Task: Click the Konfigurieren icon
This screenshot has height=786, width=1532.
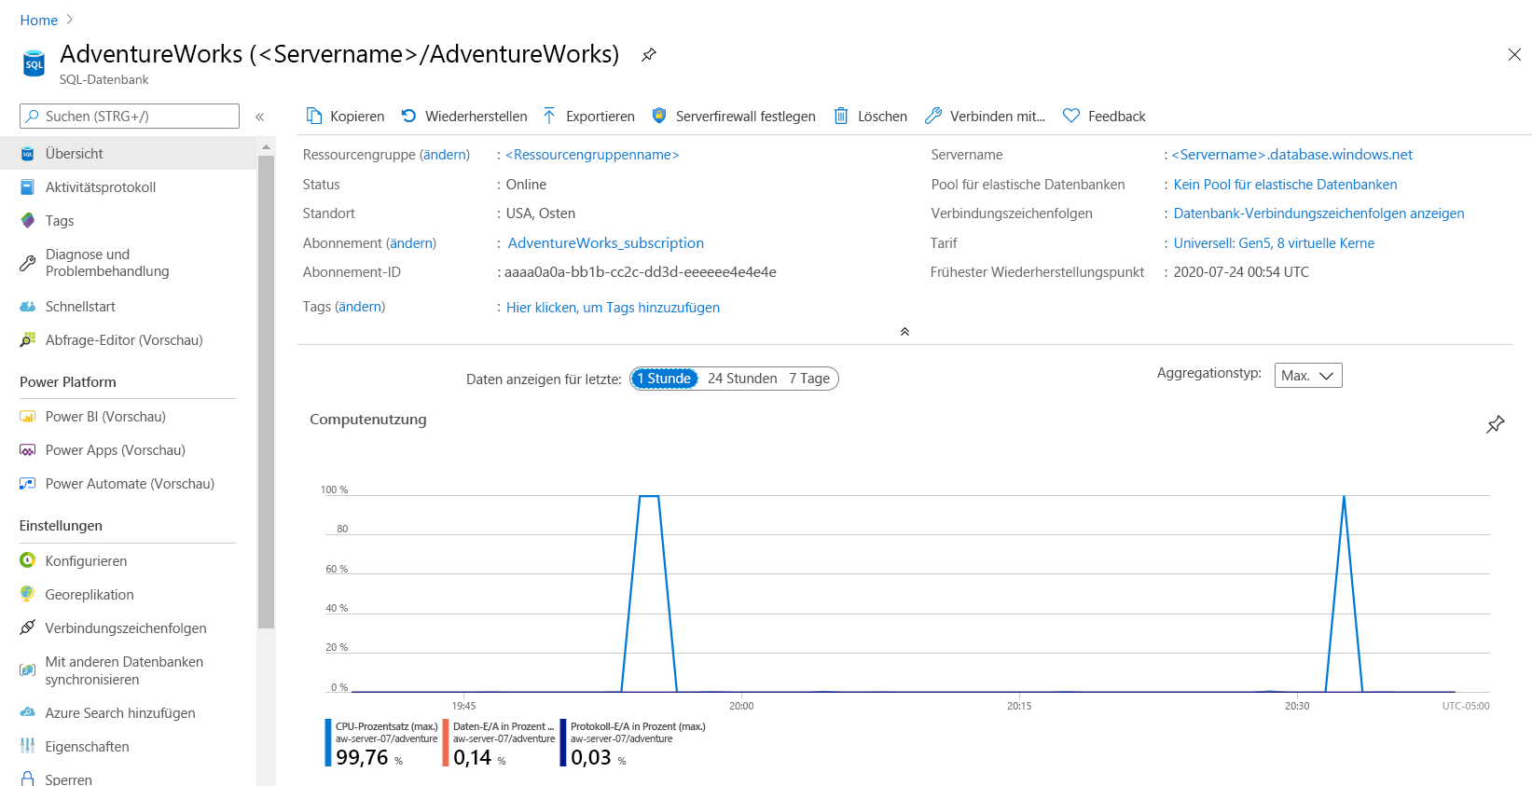Action: [x=28, y=560]
